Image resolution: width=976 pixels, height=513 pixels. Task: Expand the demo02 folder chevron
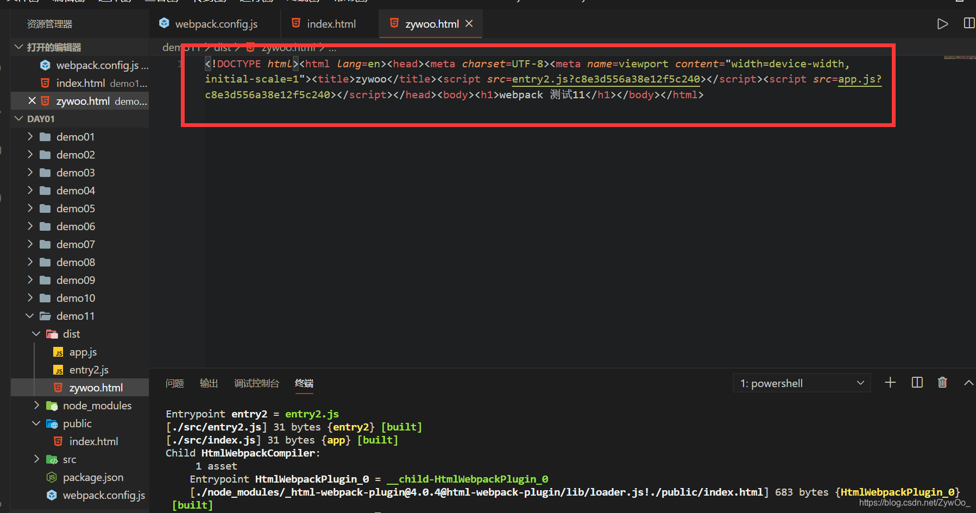[x=30, y=155]
